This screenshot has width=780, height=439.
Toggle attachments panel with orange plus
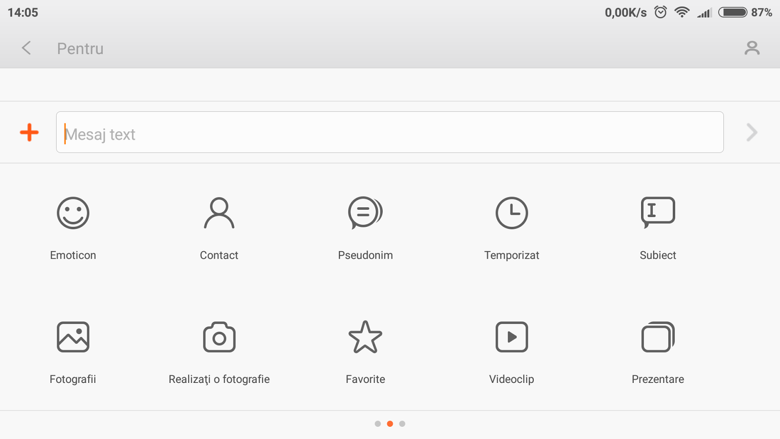(x=29, y=133)
